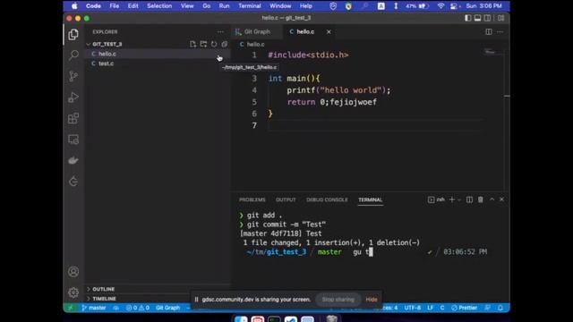Open the Explorer view in activity bar
This screenshot has height=322, width=573.
tap(73, 35)
